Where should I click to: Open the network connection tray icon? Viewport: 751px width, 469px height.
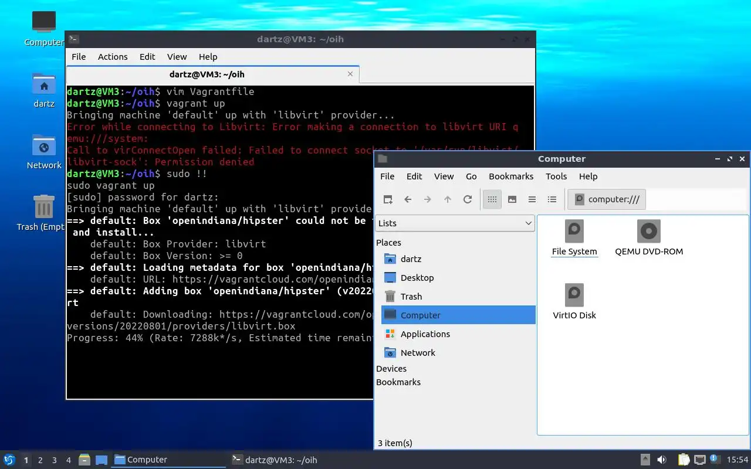point(699,460)
